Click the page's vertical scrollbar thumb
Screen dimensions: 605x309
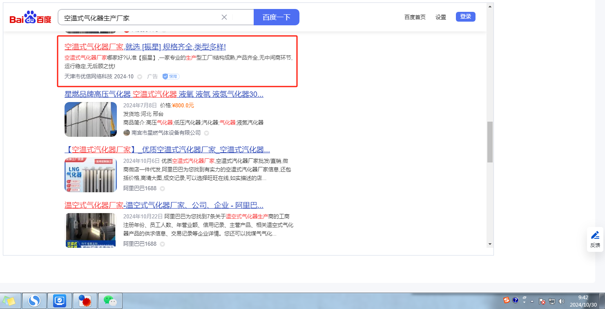point(490,142)
